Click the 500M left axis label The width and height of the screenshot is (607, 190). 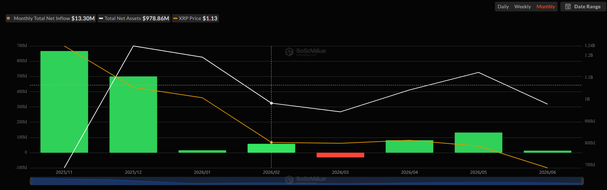point(22,76)
